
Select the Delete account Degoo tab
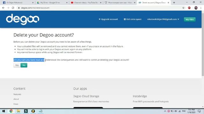click(x=154, y=3)
